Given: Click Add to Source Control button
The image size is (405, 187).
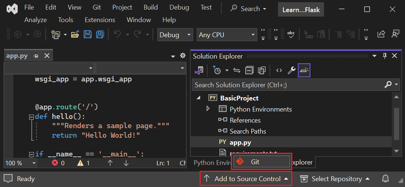Looking at the screenshot, I should click(x=246, y=179).
